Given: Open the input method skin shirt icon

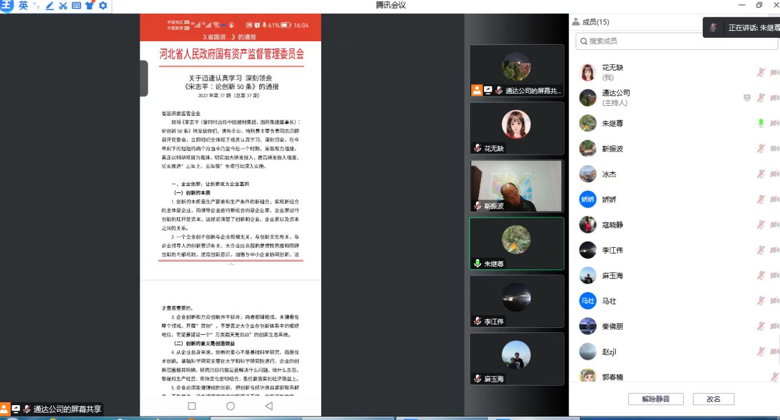Looking at the screenshot, I should pos(89,6).
